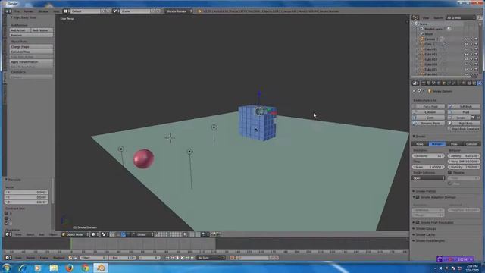Select the Collision smoke type tab

click(471, 144)
